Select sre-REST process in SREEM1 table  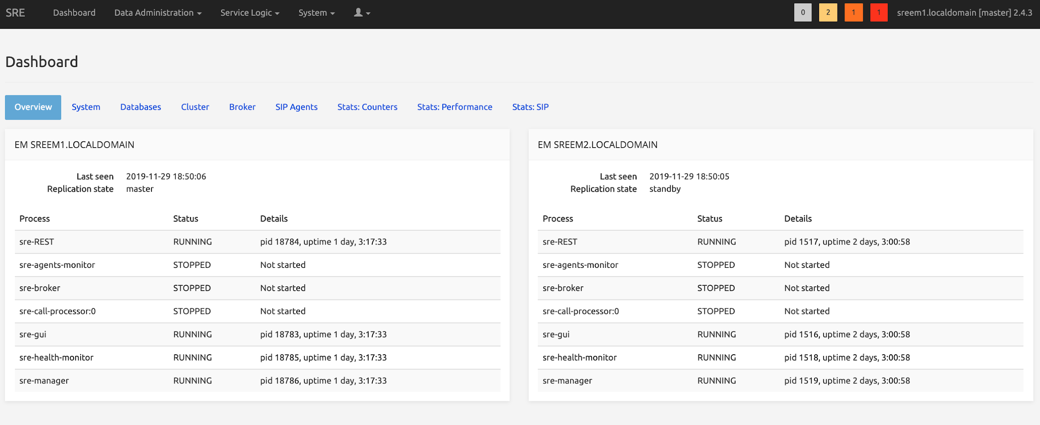pos(37,242)
